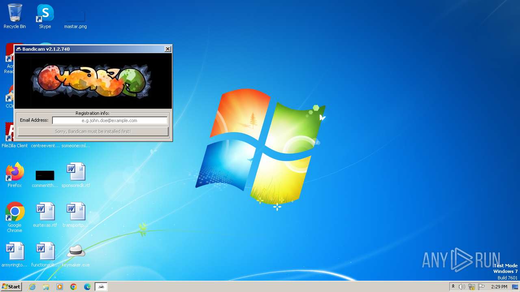Open the functionsuit... document icon
Screen dimensions: 520x292
(45, 254)
